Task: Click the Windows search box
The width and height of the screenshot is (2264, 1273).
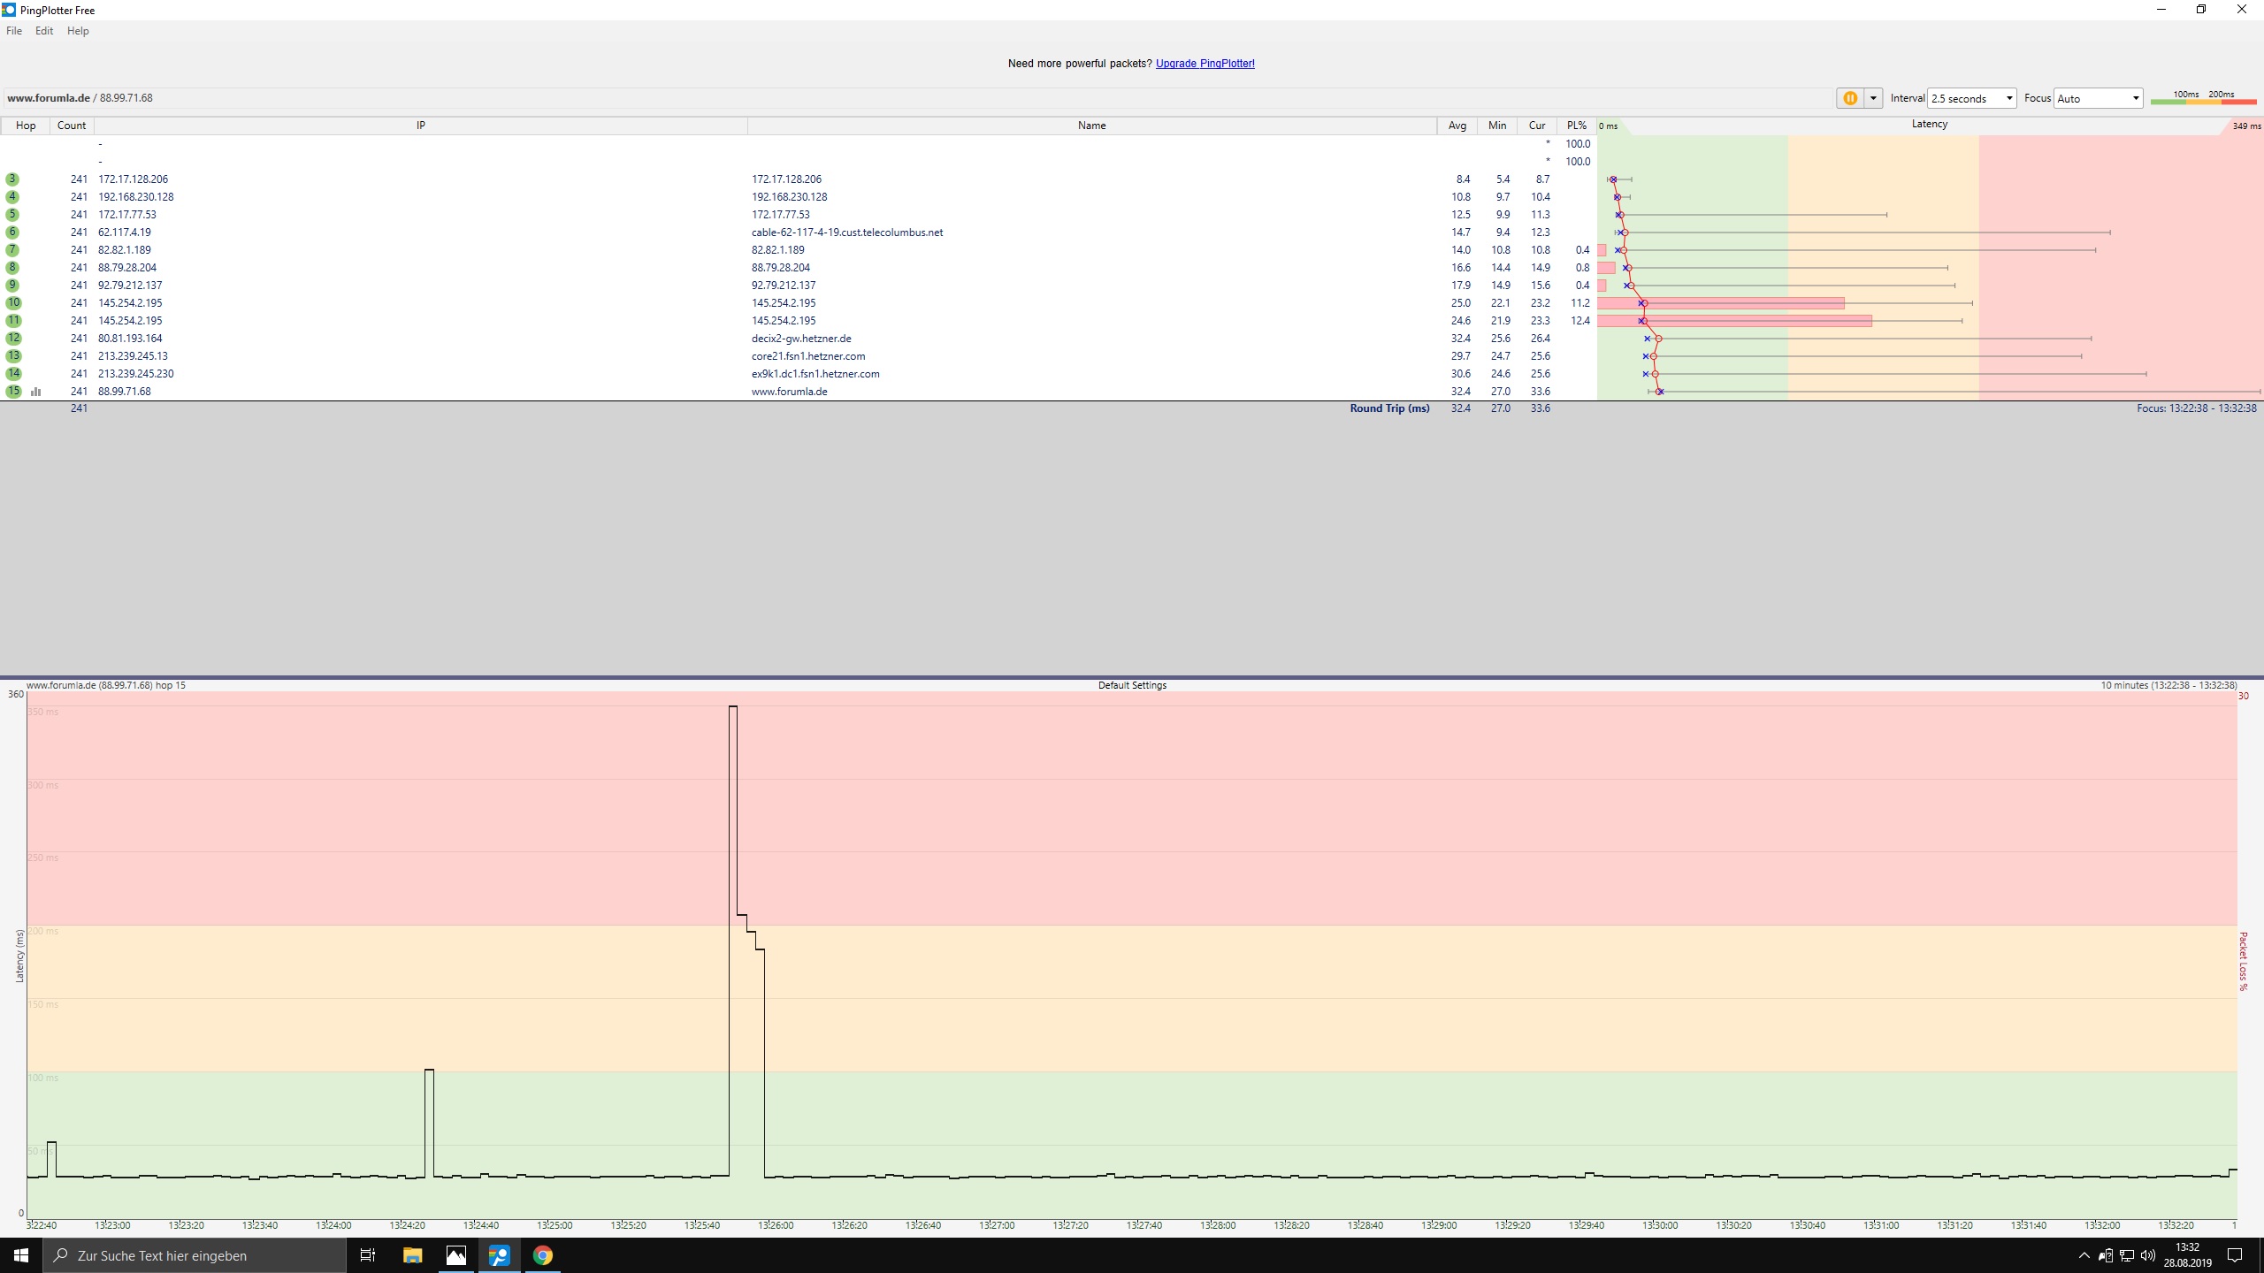Action: (195, 1255)
